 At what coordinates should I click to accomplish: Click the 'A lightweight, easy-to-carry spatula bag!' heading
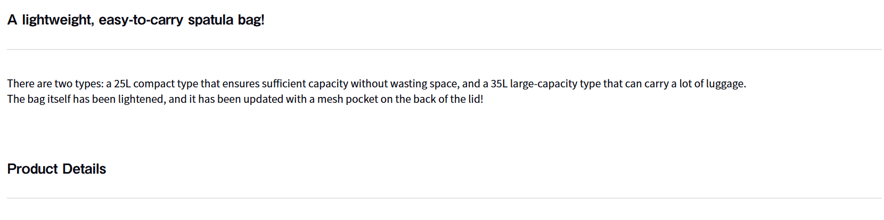click(136, 20)
